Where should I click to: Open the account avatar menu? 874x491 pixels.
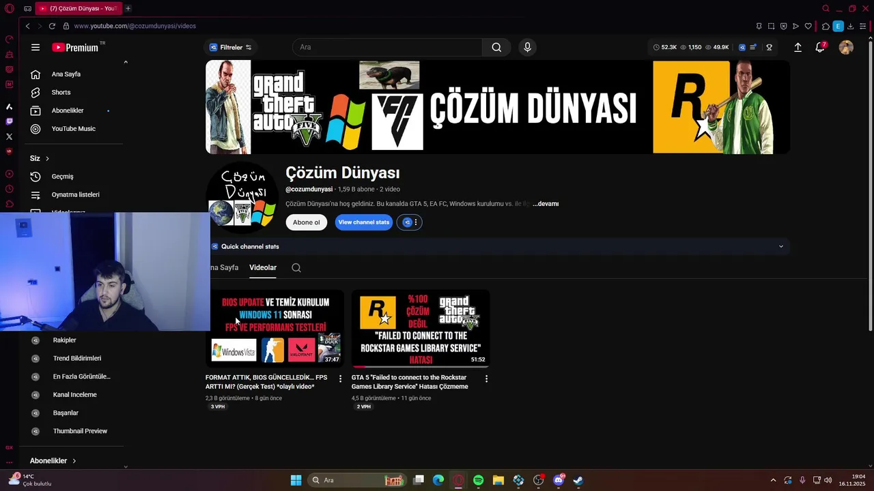click(846, 47)
